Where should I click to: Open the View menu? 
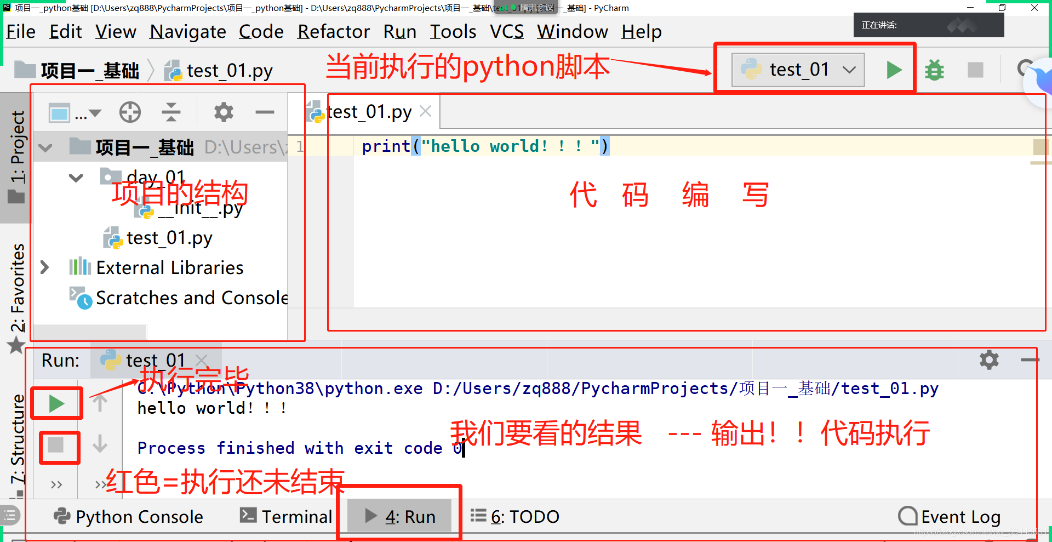point(116,32)
